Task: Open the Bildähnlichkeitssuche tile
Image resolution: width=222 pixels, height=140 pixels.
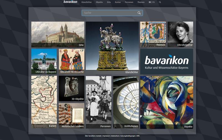Action: pos(72,61)
